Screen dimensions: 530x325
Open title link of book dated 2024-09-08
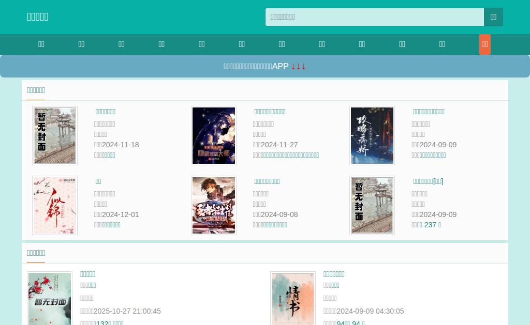coord(267,181)
